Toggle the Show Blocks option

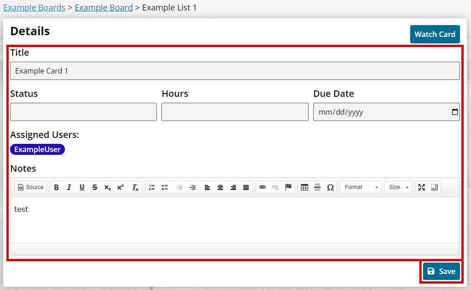(434, 187)
